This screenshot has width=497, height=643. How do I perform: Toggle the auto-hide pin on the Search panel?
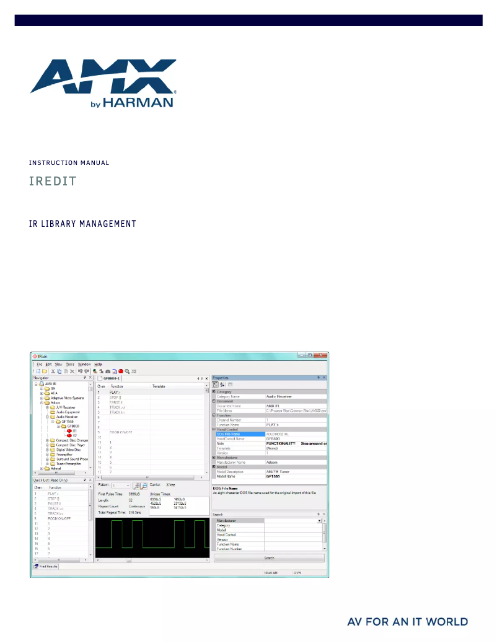(319, 514)
